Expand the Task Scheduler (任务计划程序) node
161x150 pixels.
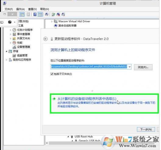click(x=10, y=30)
